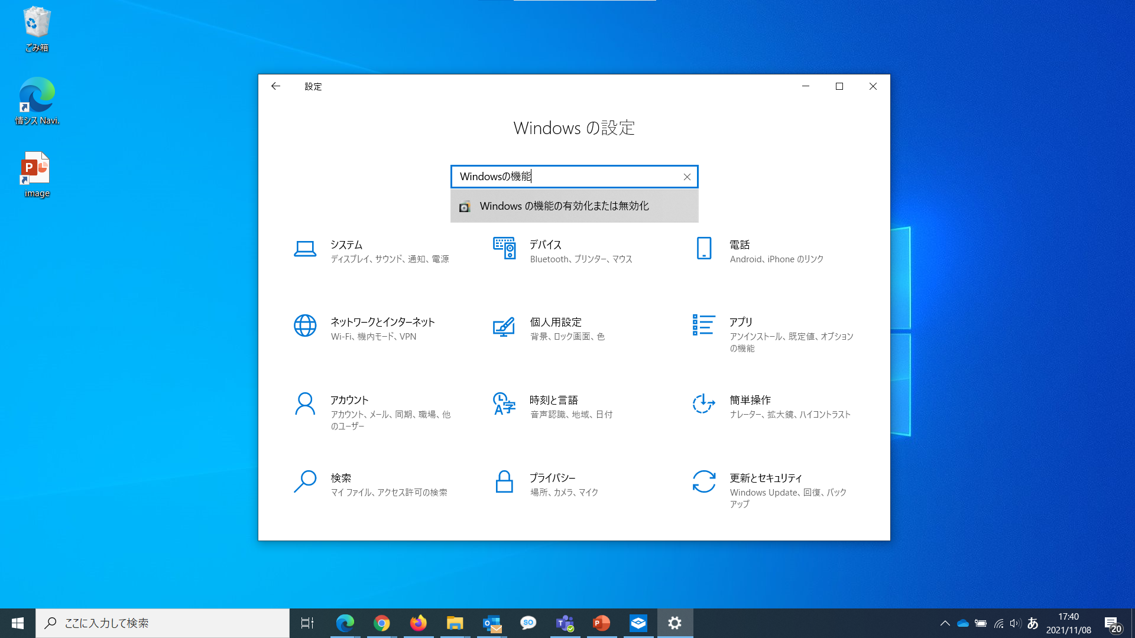Click the マイ ファイル、アクセス許可の検索 description
This screenshot has height=638, width=1135.
pyautogui.click(x=389, y=493)
